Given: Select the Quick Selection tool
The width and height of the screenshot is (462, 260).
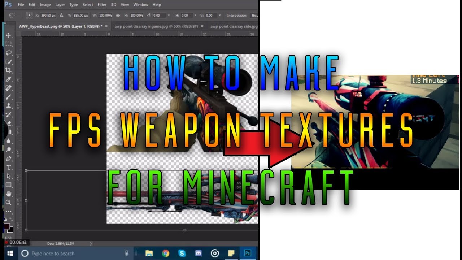Looking at the screenshot, I should 9,62.
